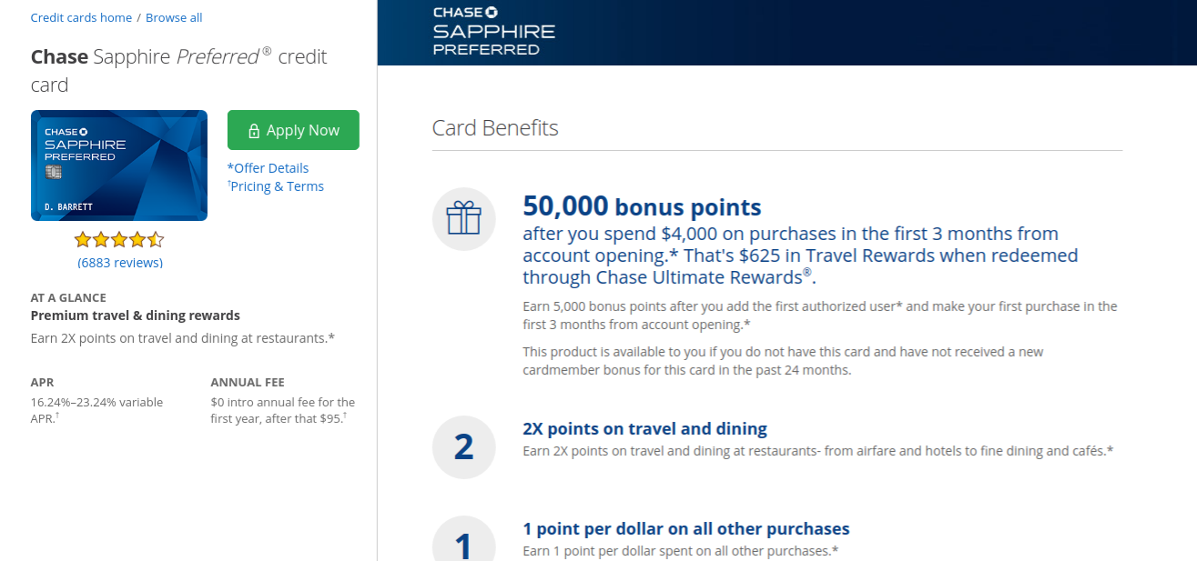Click the circled number 1 icon
1197x561 pixels.
click(x=463, y=544)
